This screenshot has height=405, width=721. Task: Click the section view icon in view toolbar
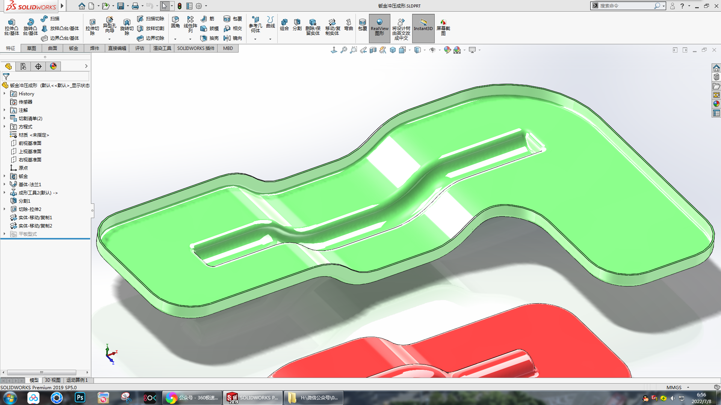pyautogui.click(x=373, y=50)
